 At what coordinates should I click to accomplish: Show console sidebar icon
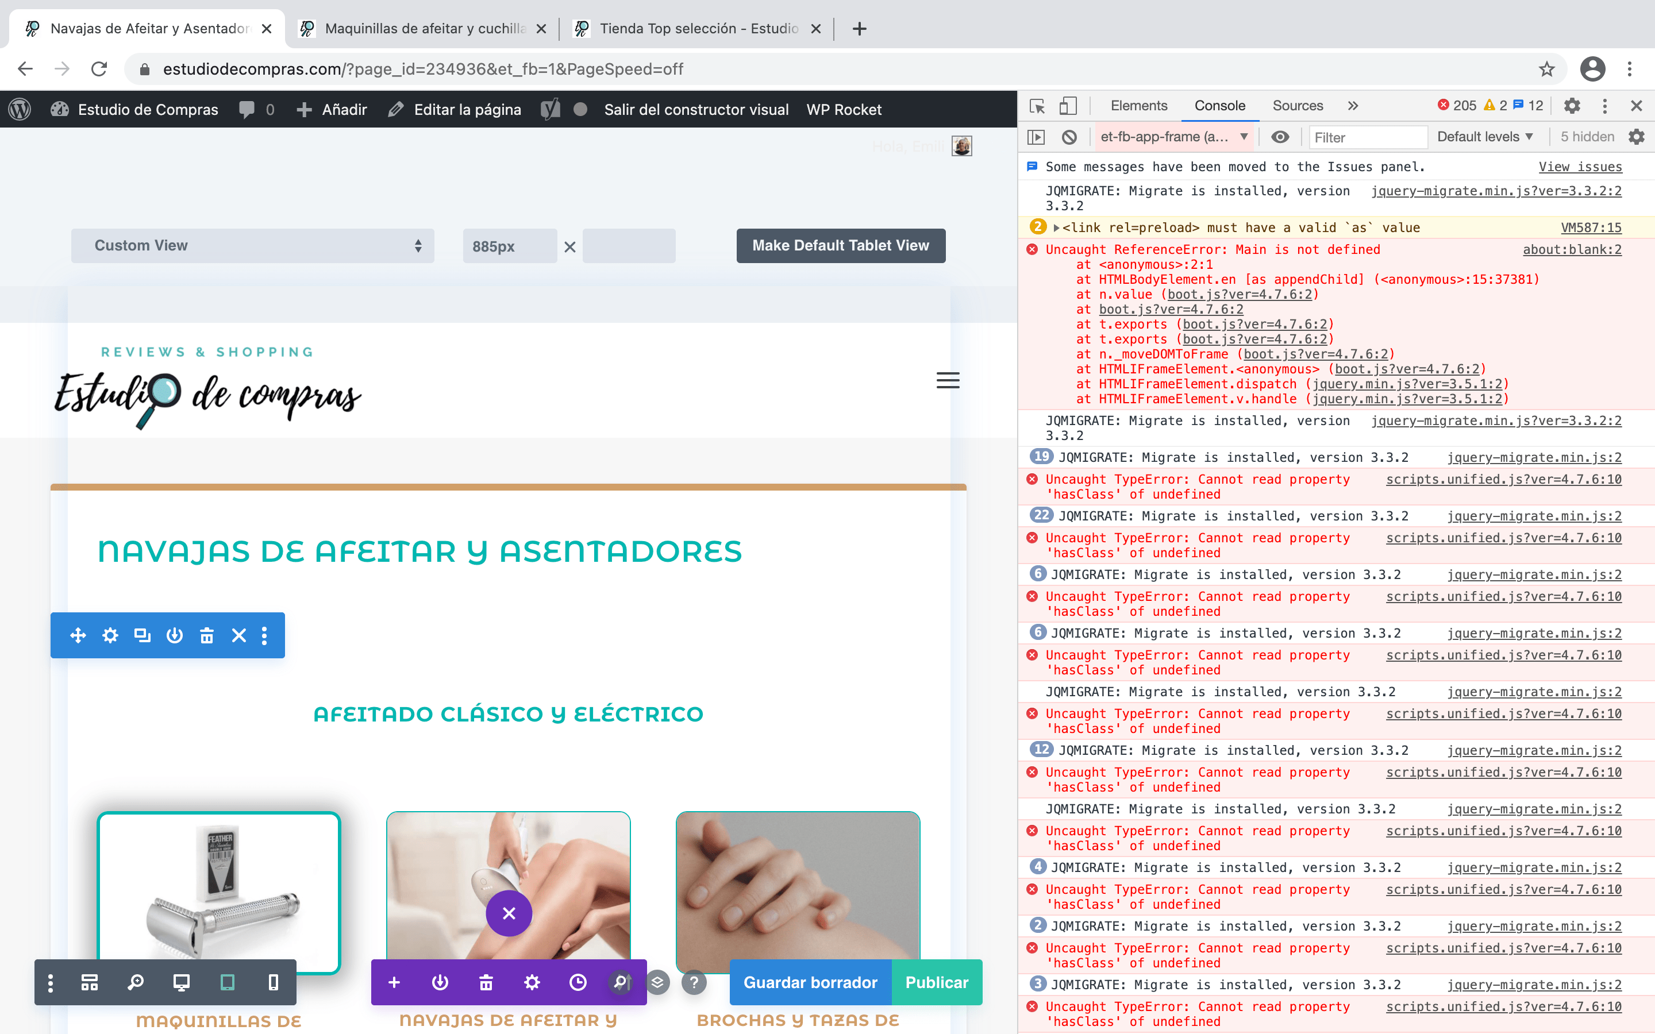pos(1037,137)
